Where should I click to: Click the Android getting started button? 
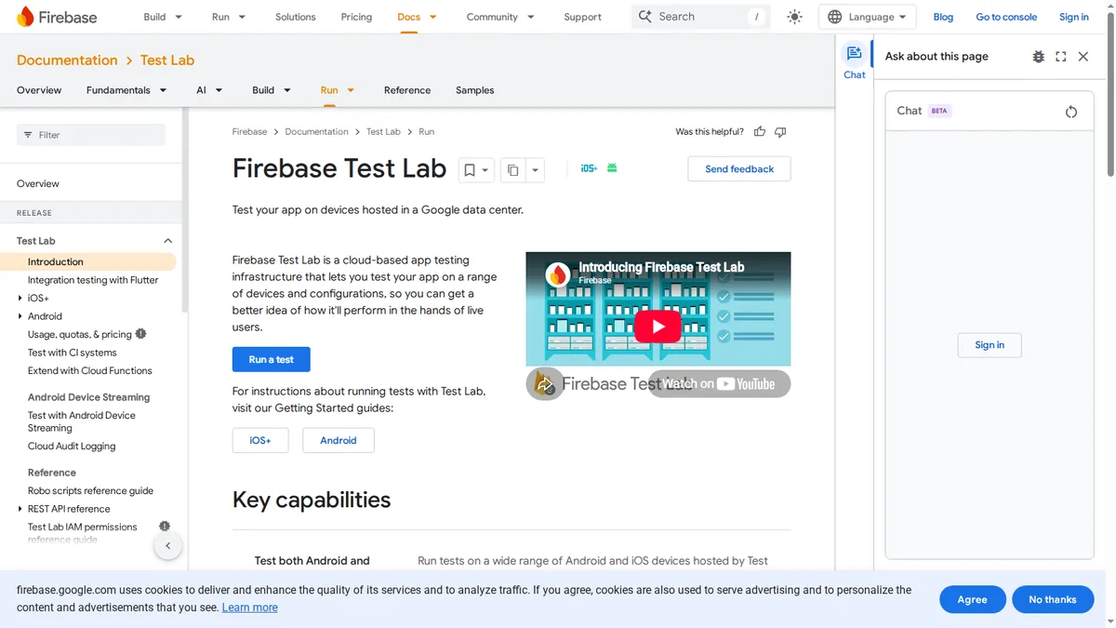coord(339,440)
